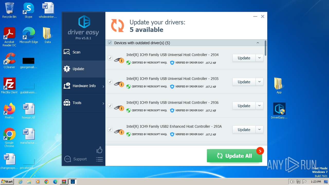Image resolution: width=329 pixels, height=185 pixels.
Task: Open dropdown next to 2935 Update
Action: coord(259,82)
